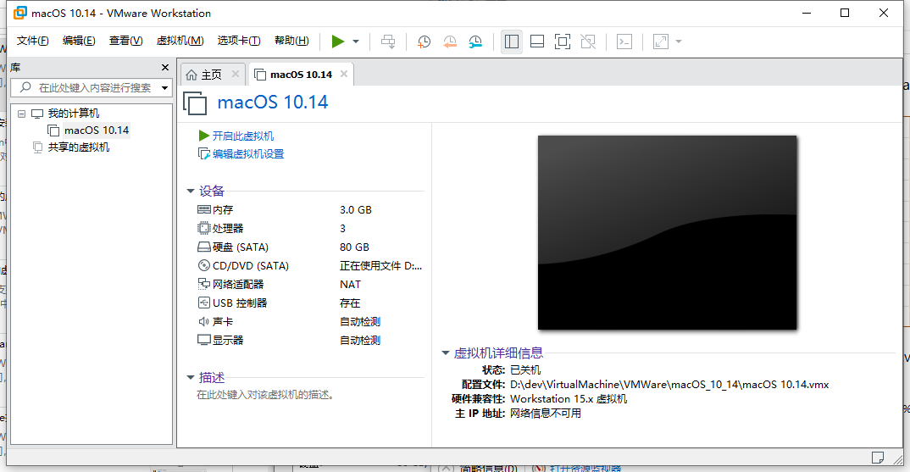
Task: Click the console view toolbar icon
Action: 624,42
